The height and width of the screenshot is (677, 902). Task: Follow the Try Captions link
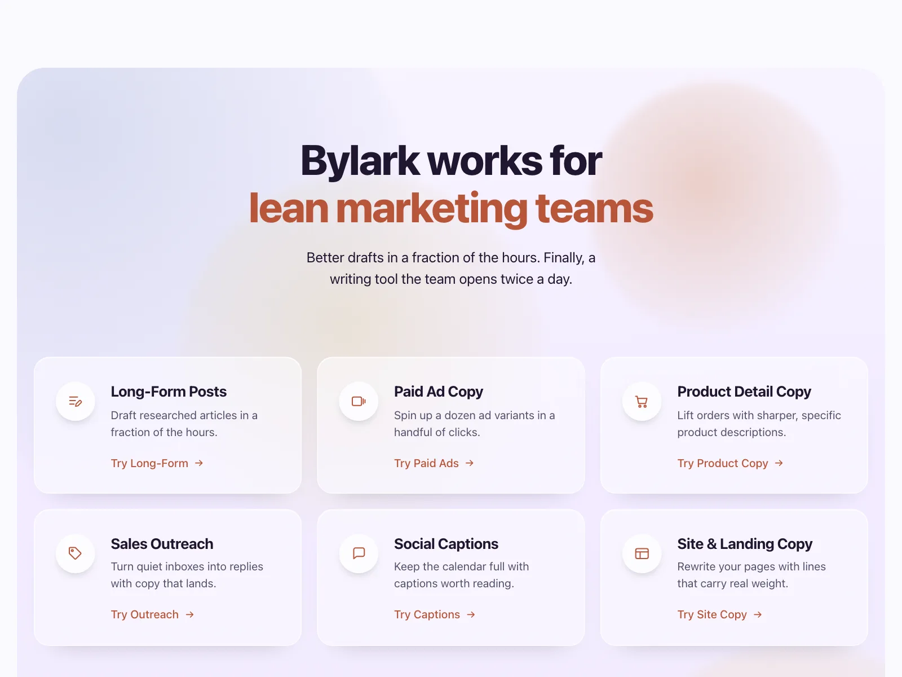click(x=435, y=614)
